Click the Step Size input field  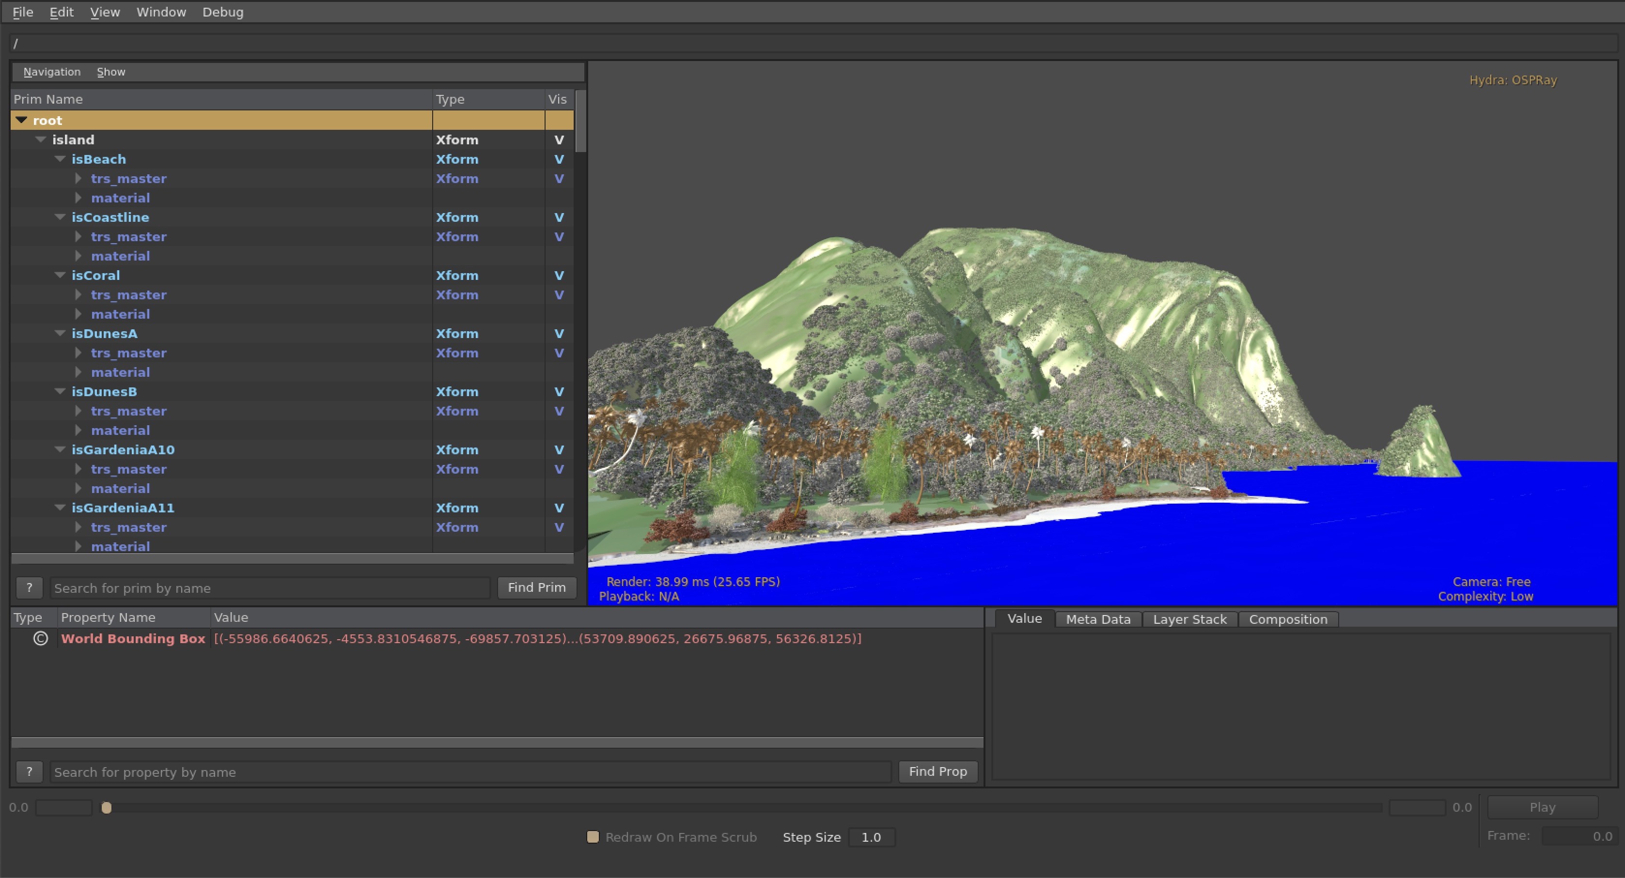[x=871, y=837]
